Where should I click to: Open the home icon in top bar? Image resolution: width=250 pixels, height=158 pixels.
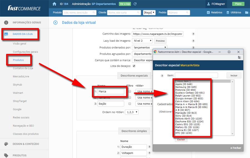coord(54,4)
